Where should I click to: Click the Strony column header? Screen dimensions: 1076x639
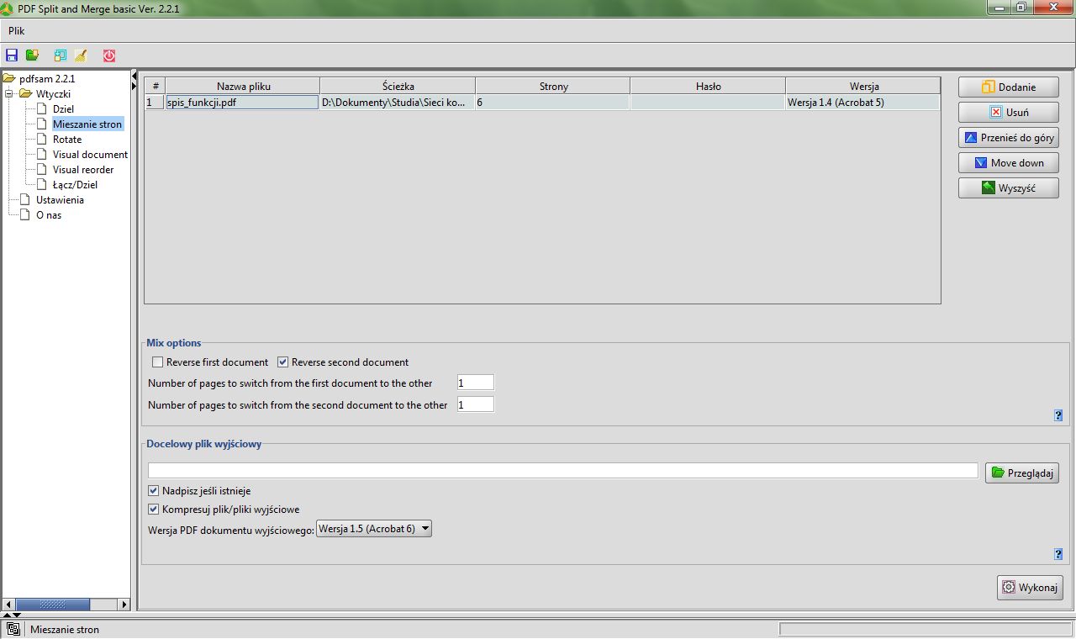coord(553,86)
